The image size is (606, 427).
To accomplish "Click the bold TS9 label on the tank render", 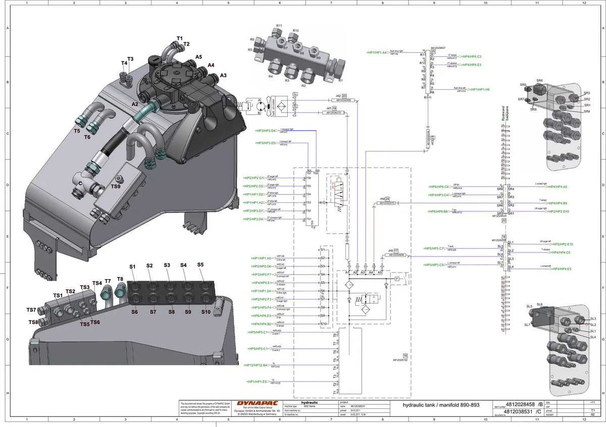I will click(116, 186).
